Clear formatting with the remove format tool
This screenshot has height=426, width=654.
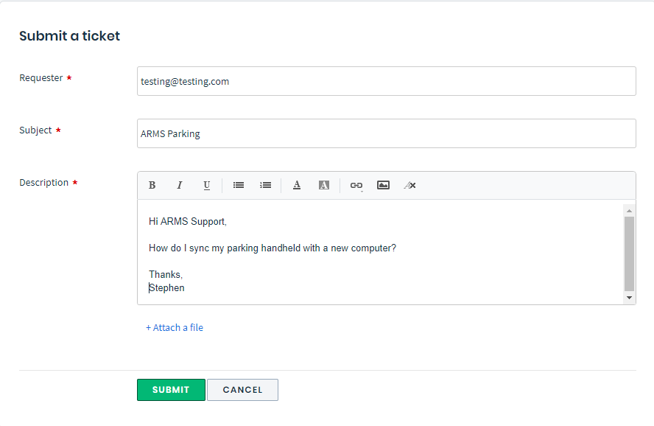pyautogui.click(x=409, y=185)
